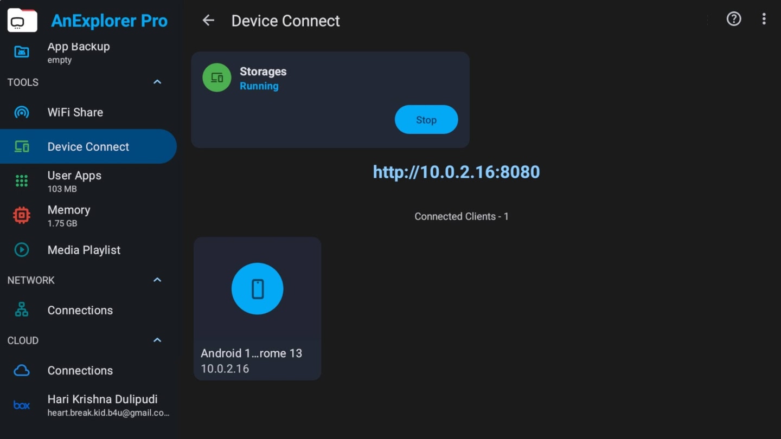Open the http://10.0.2.16:8080 link
Screen dimensions: 781x439
(456, 172)
